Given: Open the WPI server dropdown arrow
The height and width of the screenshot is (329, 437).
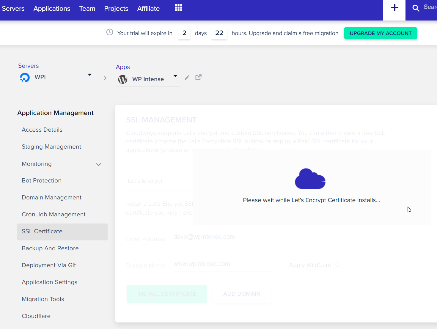Looking at the screenshot, I should [89, 75].
